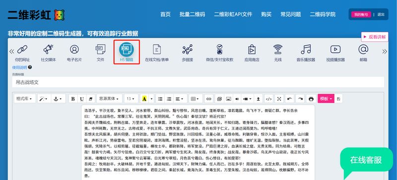
Task: Click the eraser clear-format button
Action: point(91,99)
